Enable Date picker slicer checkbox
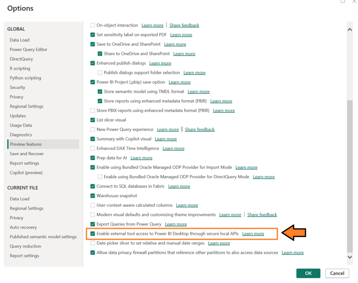358x283 pixels. [92, 243]
